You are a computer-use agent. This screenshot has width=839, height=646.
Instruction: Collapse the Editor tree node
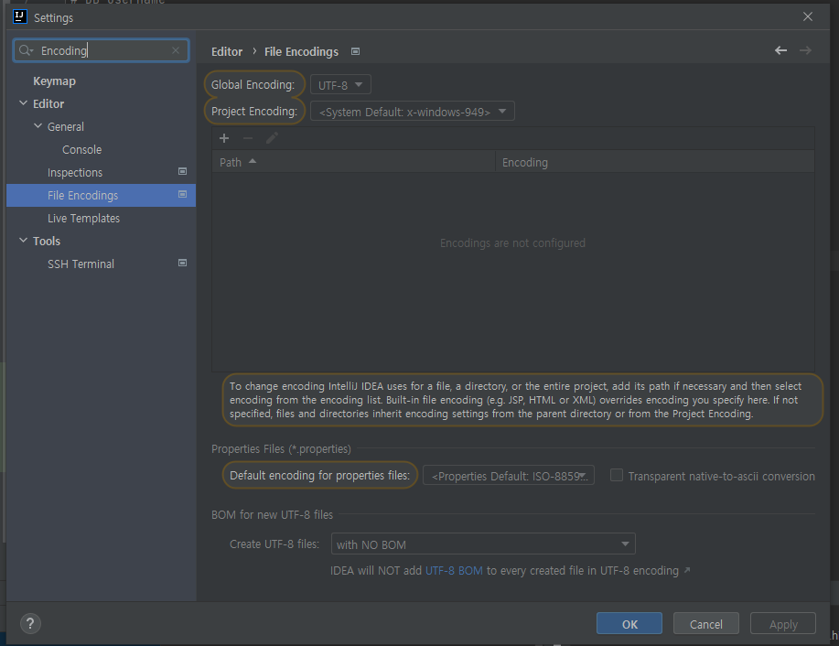tap(23, 103)
